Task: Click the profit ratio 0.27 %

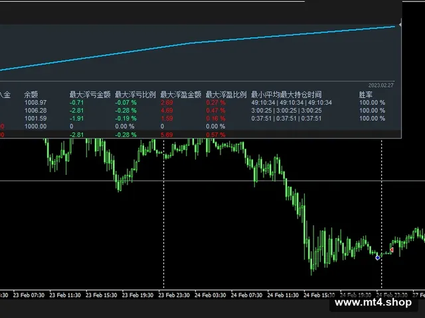Action: pyautogui.click(x=216, y=103)
